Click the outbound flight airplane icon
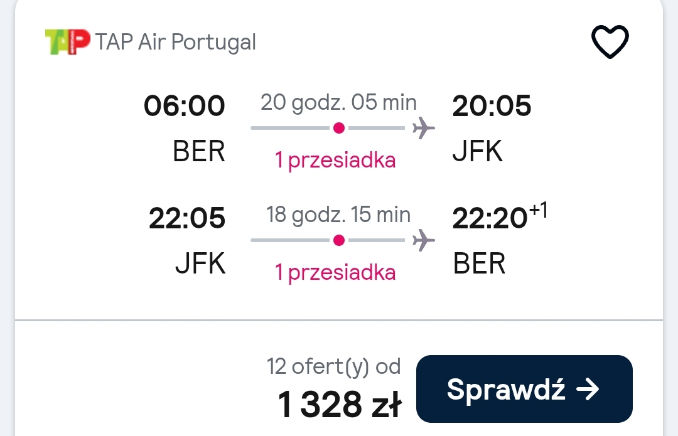Screen dimensions: 678x436 click(423, 128)
